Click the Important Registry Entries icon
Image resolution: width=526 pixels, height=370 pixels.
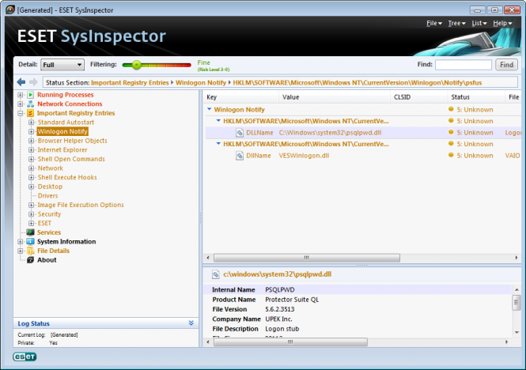coord(31,113)
